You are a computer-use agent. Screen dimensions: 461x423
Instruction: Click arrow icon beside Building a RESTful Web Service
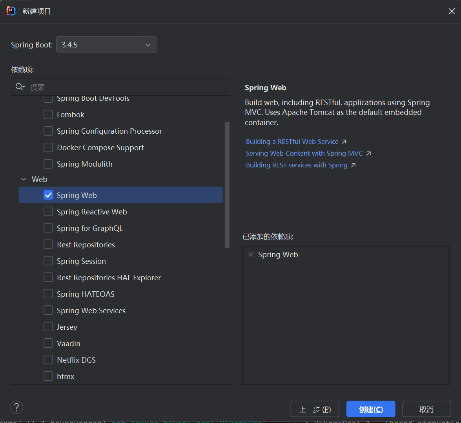click(x=344, y=142)
